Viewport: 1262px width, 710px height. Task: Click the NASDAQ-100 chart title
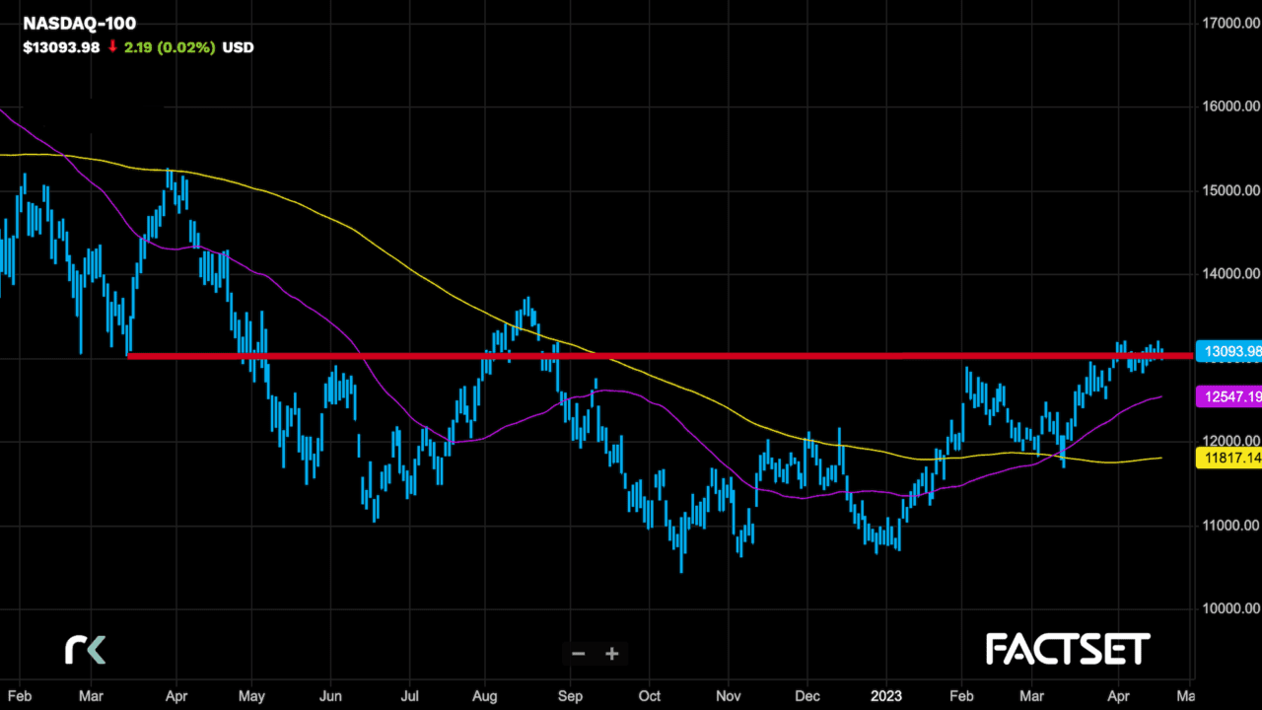coord(80,23)
